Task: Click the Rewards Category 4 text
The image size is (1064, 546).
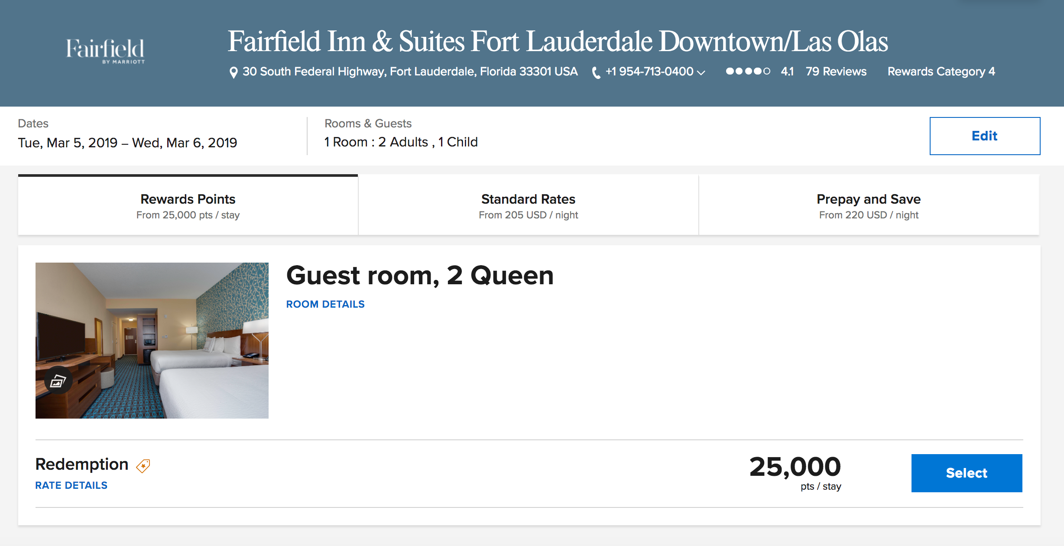Action: [941, 71]
